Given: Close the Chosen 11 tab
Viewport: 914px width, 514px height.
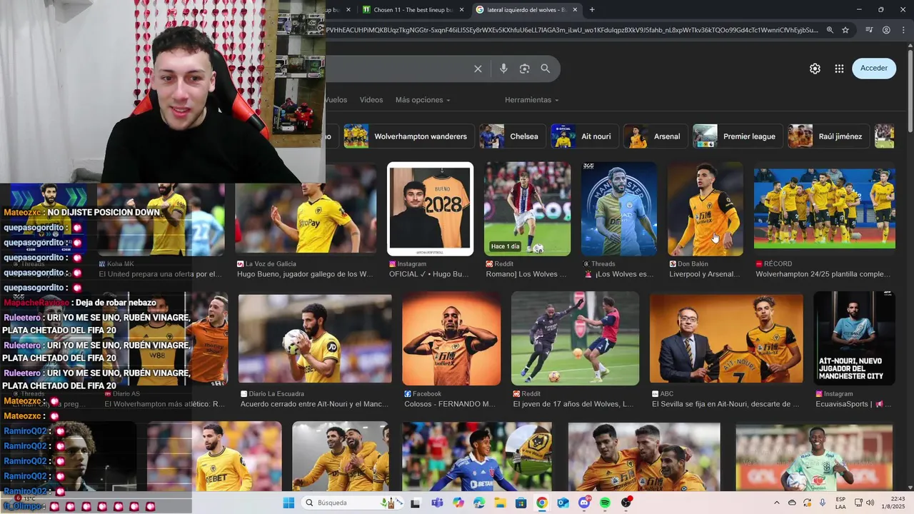Looking at the screenshot, I should 461,10.
